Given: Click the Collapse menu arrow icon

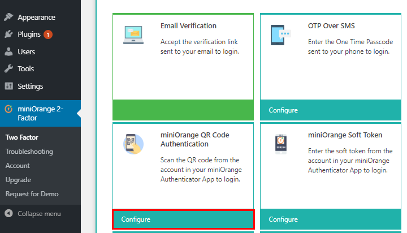Looking at the screenshot, I should click(x=8, y=214).
